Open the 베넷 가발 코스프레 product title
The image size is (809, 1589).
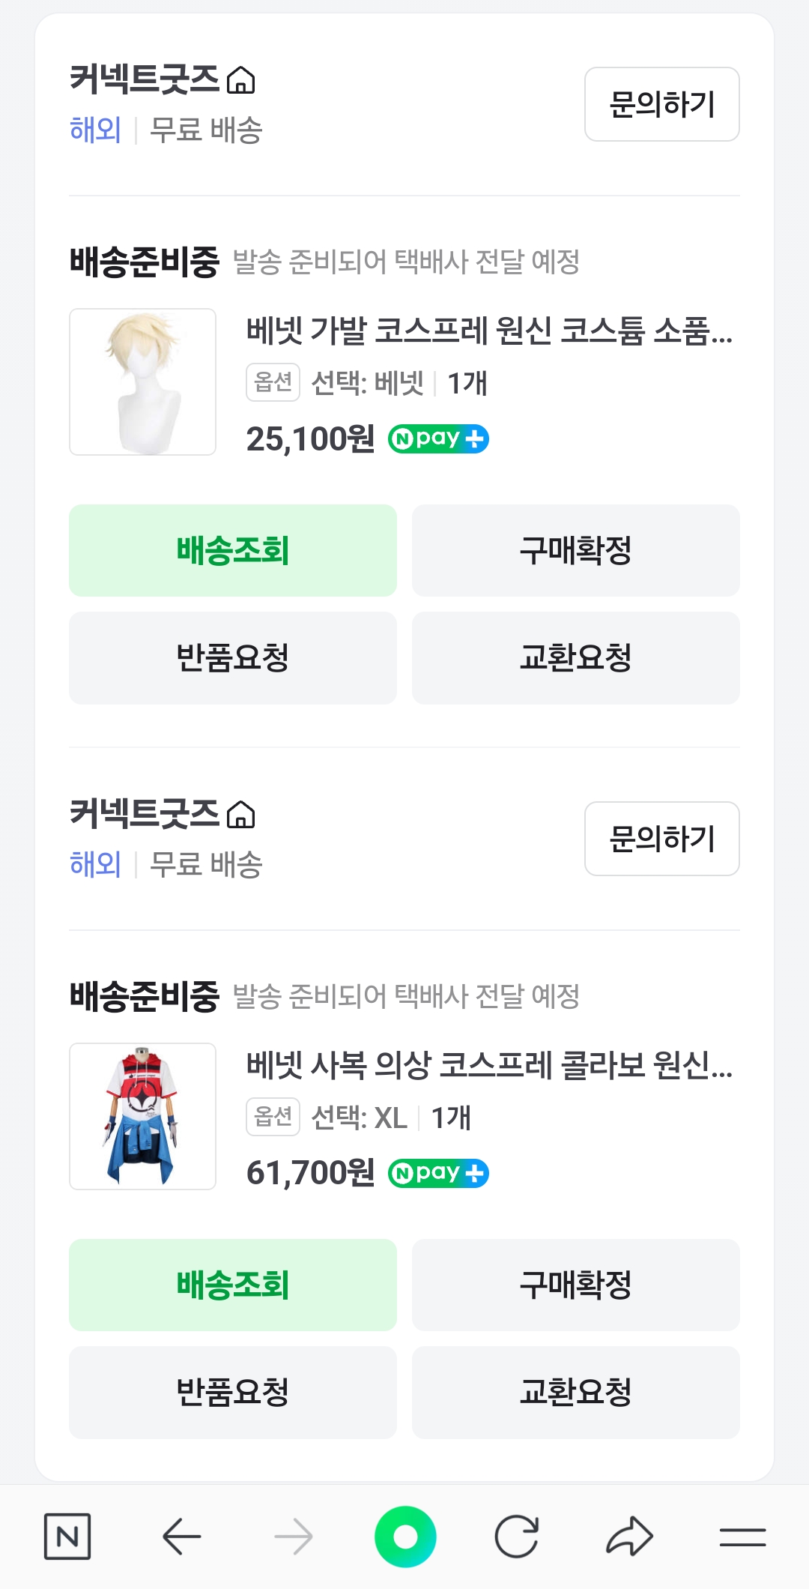point(489,330)
